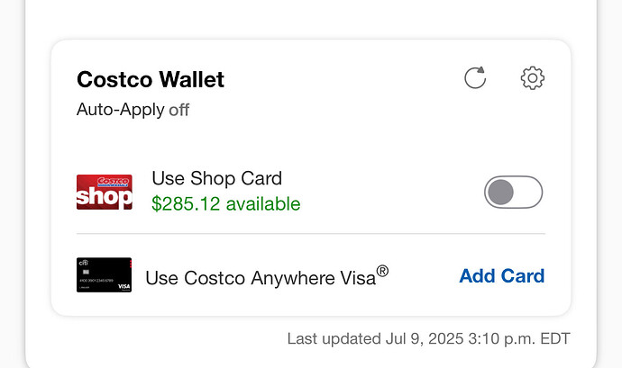Tap Add Card for Costco Anywhere Visa
This screenshot has width=622, height=368.
pyautogui.click(x=502, y=275)
